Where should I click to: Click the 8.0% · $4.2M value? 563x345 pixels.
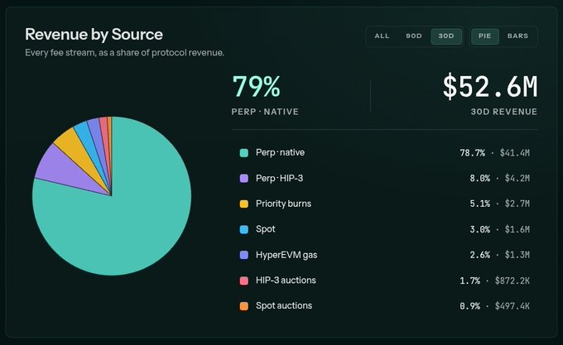tap(499, 178)
